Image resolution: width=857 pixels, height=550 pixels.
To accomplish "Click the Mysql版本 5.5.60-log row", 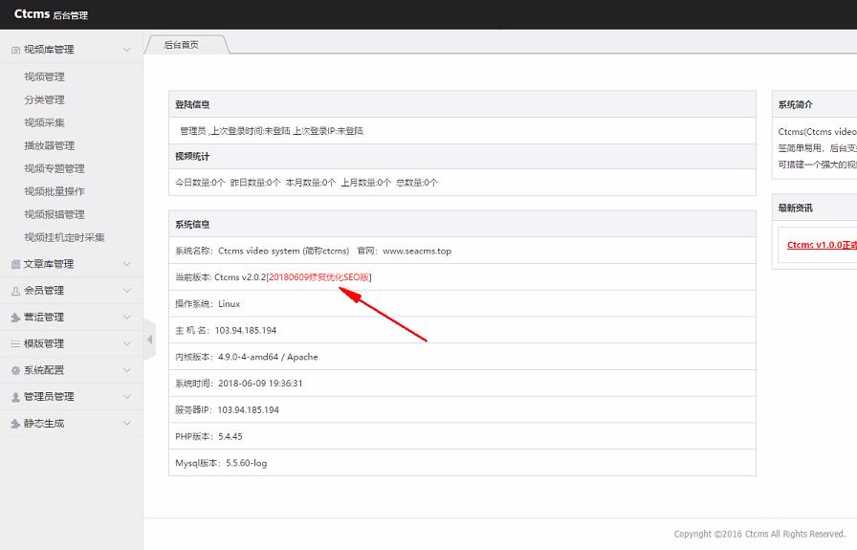I will 462,463.
